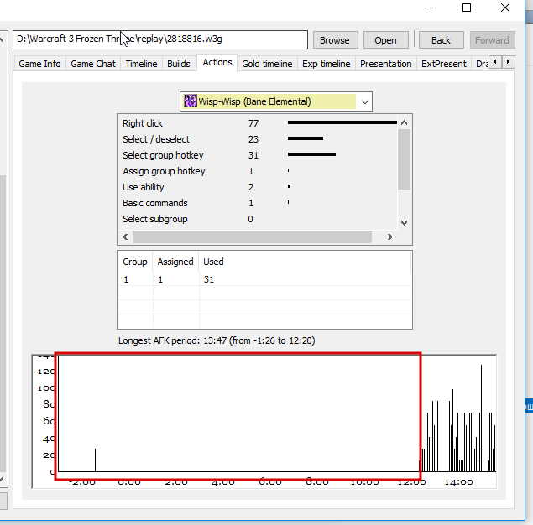Select the "Select / deselect" row
This screenshot has height=525, width=533.
point(258,139)
